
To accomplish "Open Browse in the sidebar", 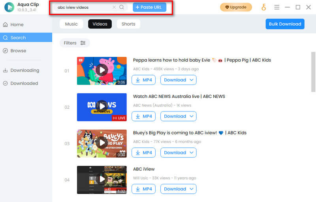I will [26, 51].
